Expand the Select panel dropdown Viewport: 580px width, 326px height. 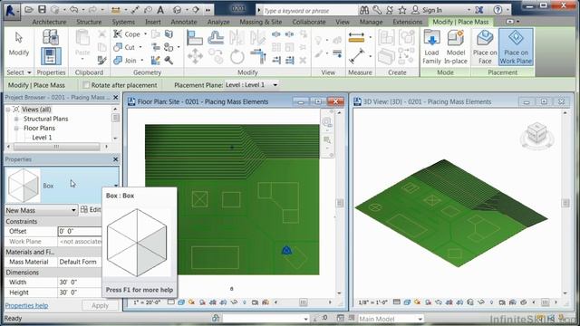(29, 72)
